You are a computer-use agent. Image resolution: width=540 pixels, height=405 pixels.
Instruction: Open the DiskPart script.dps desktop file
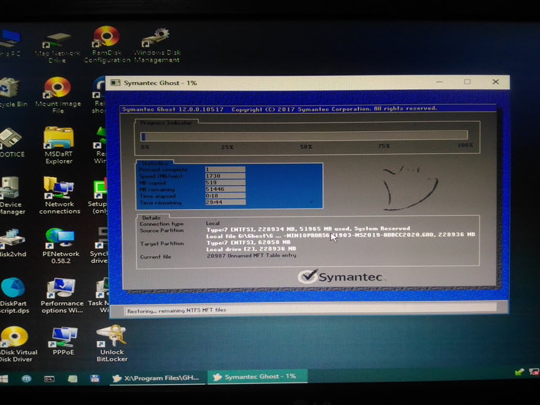(x=14, y=296)
